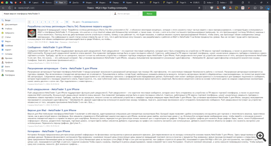
Task: Open 'Расширенная авторизация - Счета' result
Action: (63, 68)
